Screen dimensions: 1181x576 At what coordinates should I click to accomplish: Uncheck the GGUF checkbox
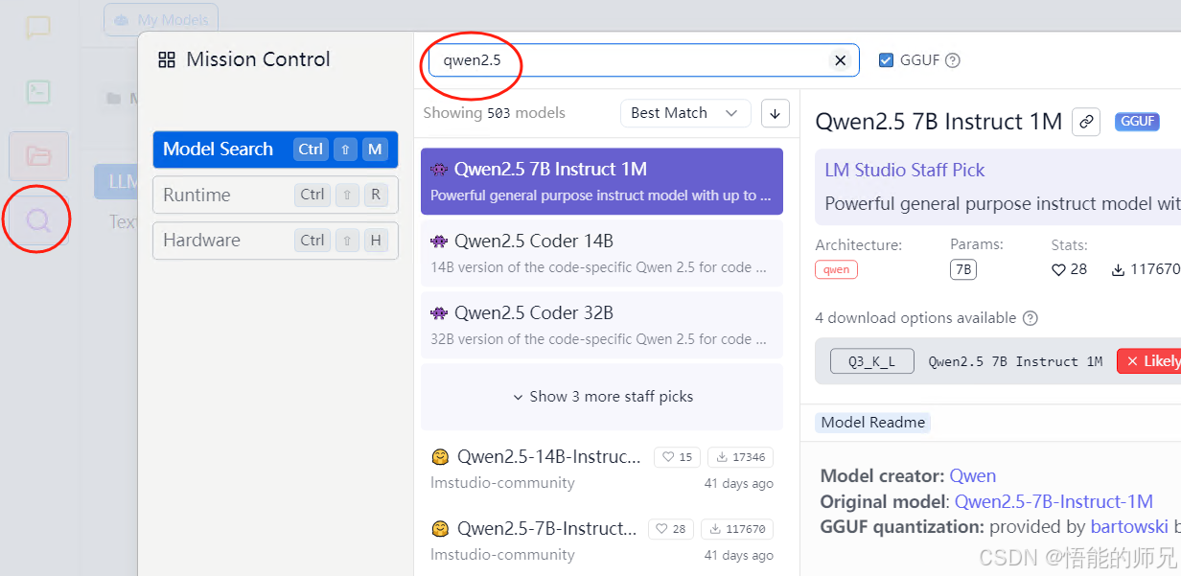[886, 59]
